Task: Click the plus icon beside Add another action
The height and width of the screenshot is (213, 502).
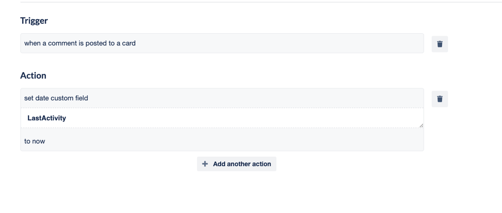Action: (205, 164)
